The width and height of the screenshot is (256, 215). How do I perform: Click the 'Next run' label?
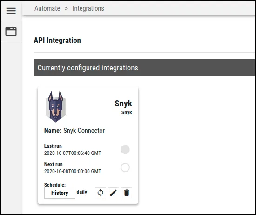tap(53, 164)
